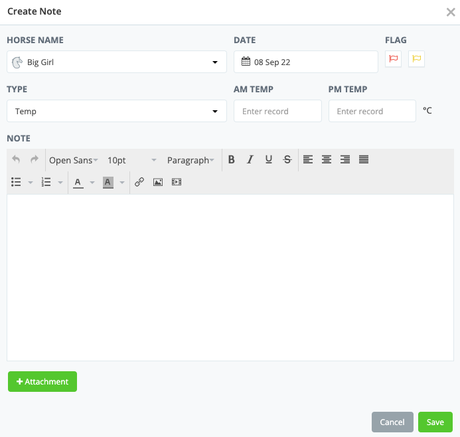Screen dimensions: 460x437
Task: Open the text background color picker arrow
Action: (x=122, y=182)
